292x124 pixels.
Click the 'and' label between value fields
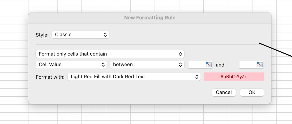220,65
